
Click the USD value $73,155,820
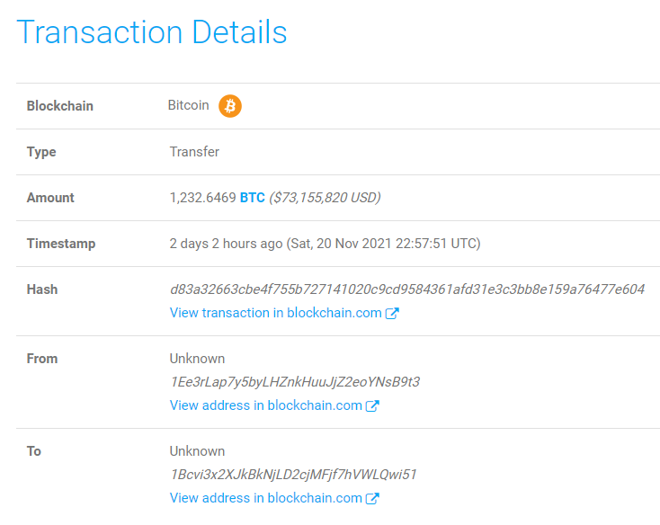pyautogui.click(x=325, y=198)
